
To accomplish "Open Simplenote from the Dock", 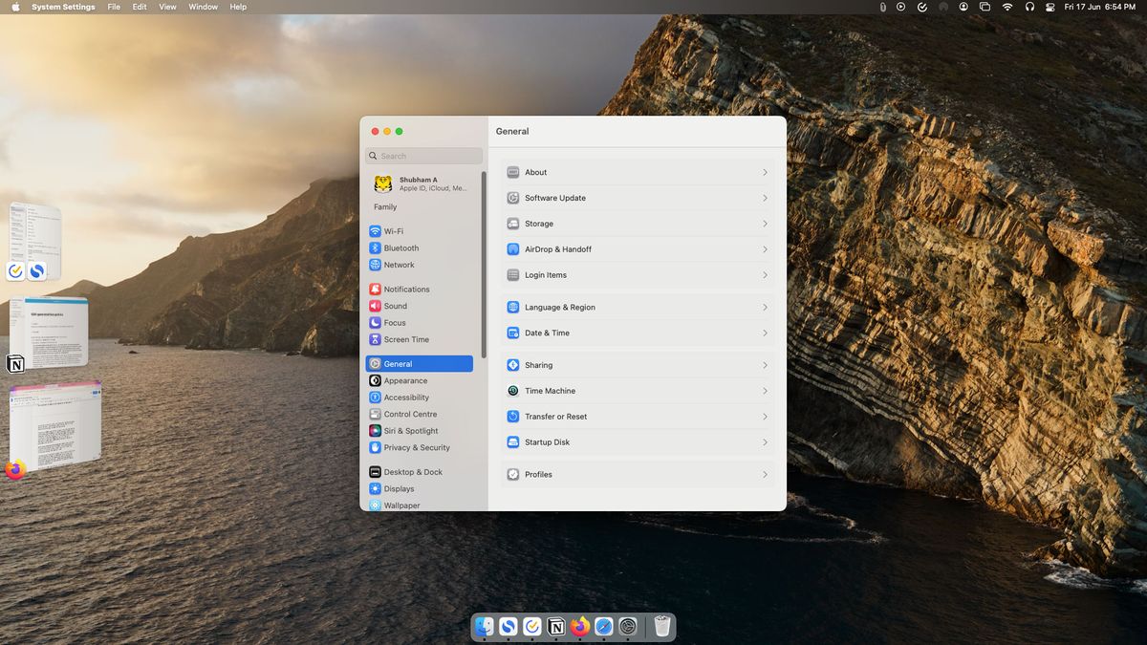I will 508,626.
